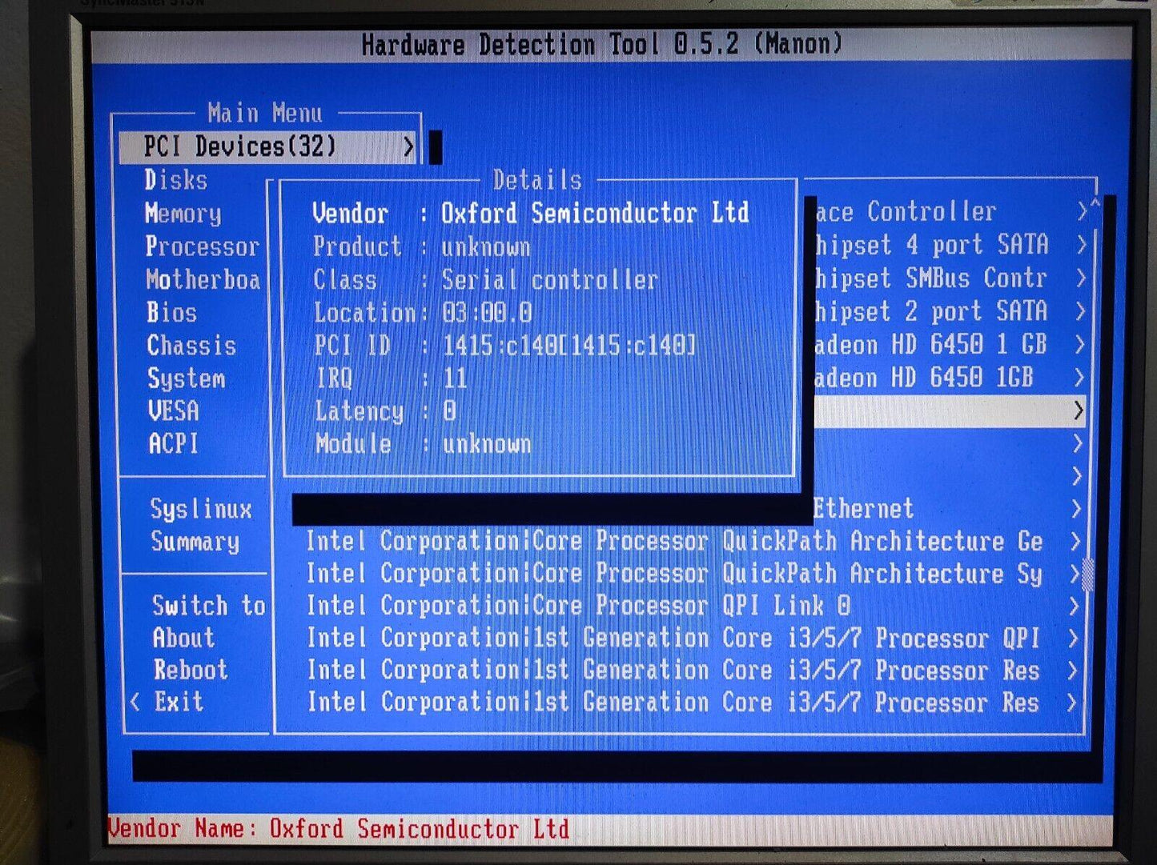Select Intel 1st Generation Core Processor QPI row

tap(673, 639)
